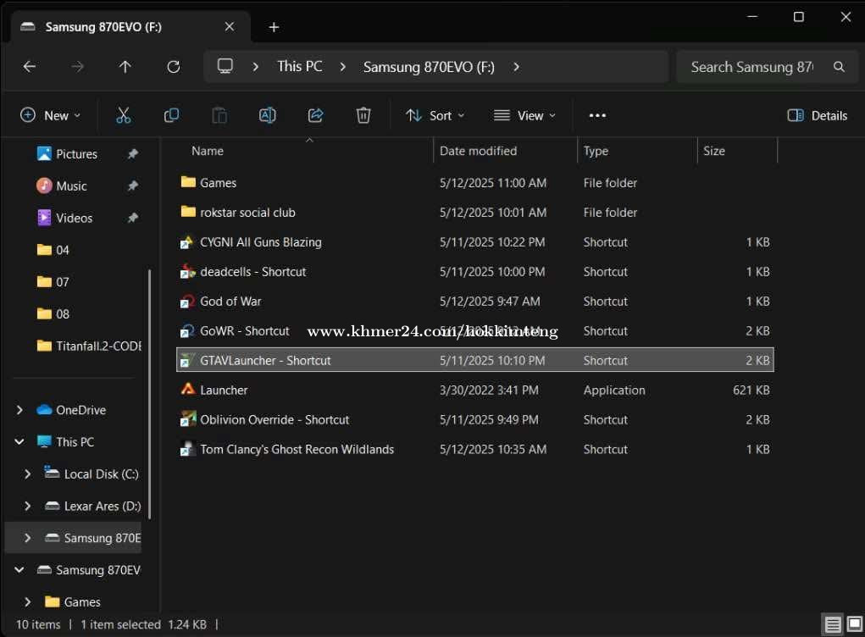The height and width of the screenshot is (637, 865).
Task: Click the PC monitor icon in address bar
Action: pos(225,66)
